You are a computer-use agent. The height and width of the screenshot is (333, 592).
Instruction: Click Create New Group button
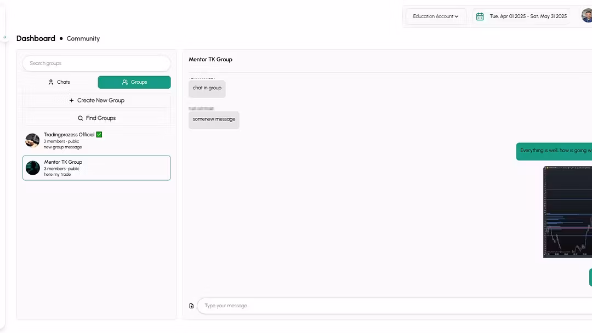point(96,100)
